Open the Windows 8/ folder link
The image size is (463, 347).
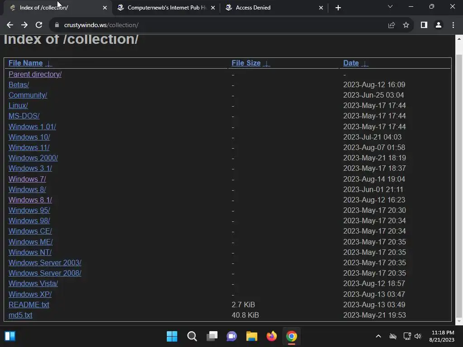tap(27, 189)
